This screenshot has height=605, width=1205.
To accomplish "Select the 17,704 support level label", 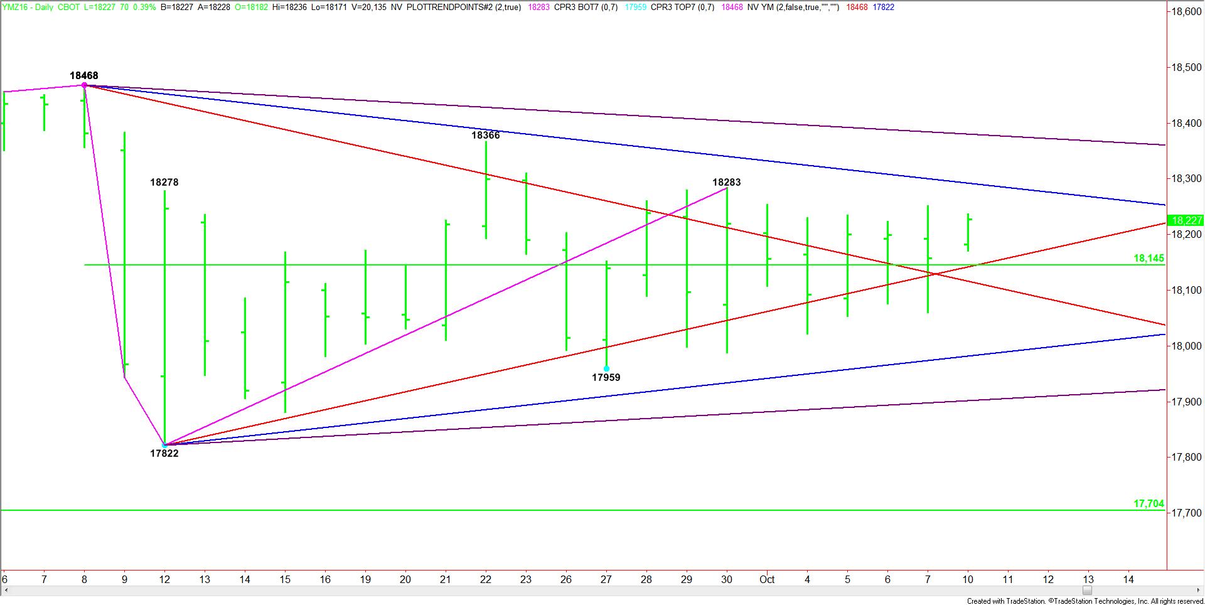I will point(1148,503).
